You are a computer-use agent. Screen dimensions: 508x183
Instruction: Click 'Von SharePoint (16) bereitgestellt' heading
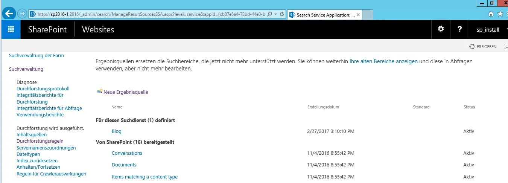coord(135,142)
